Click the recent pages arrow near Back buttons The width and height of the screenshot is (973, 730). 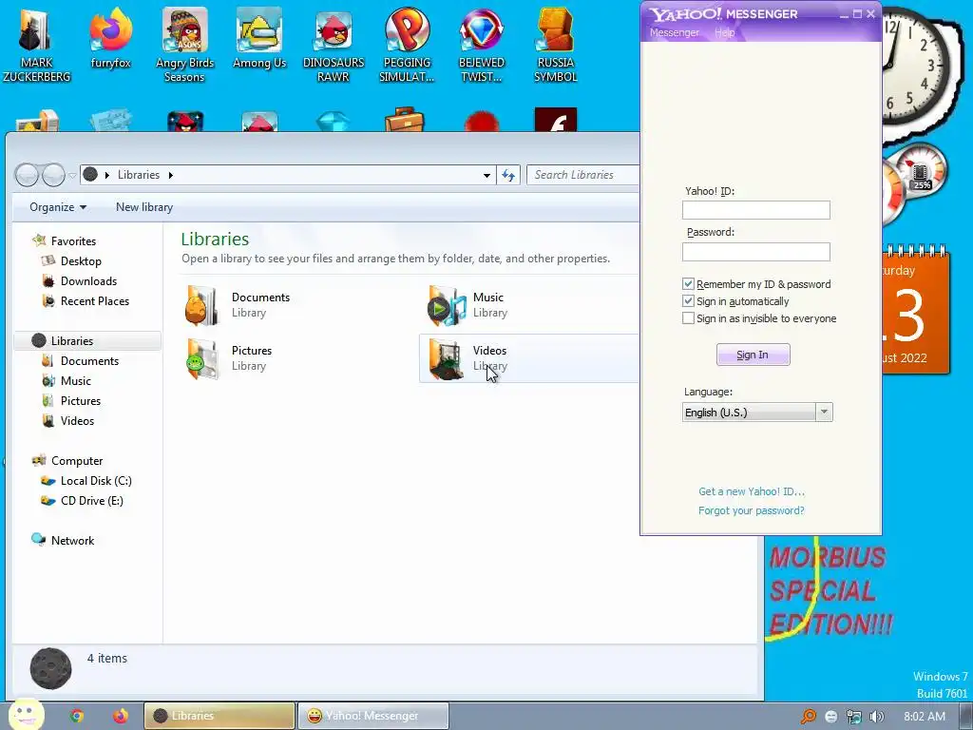72,176
